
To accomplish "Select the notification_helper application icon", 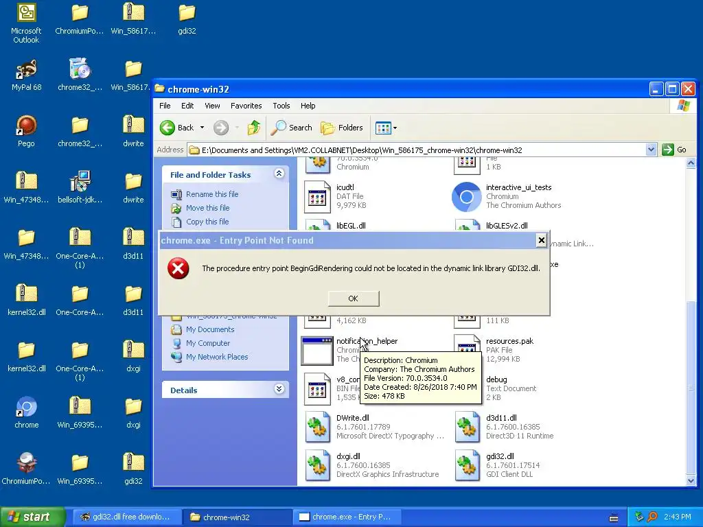I will click(x=317, y=351).
